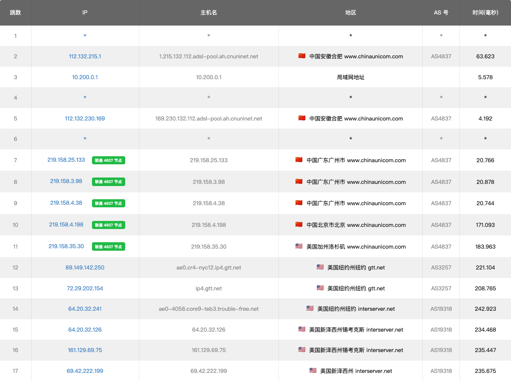The width and height of the screenshot is (511, 381).
Task: Select hostname ae0.cr4-nyc12.ip4.gtt.net
Action: coord(209,267)
